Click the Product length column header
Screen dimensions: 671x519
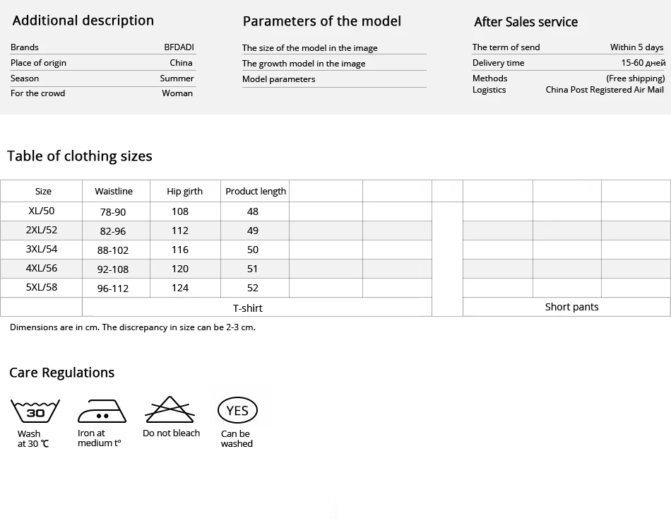[x=256, y=192]
